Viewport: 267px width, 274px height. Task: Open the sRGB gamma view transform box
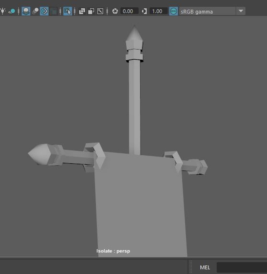[x=207, y=11]
